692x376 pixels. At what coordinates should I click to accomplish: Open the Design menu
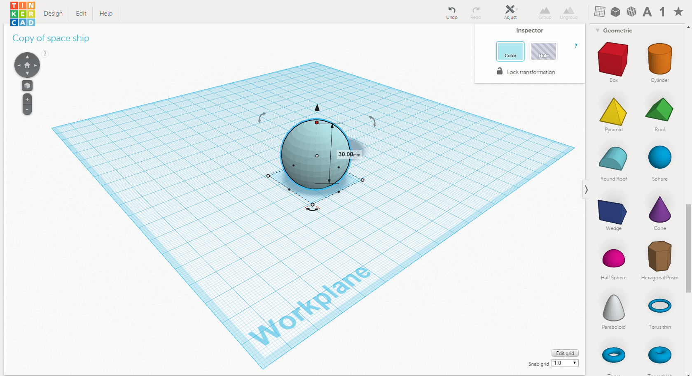pyautogui.click(x=53, y=14)
